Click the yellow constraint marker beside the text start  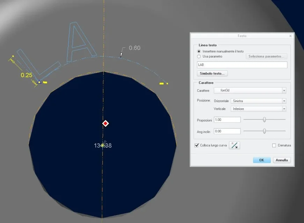[x=45, y=83]
